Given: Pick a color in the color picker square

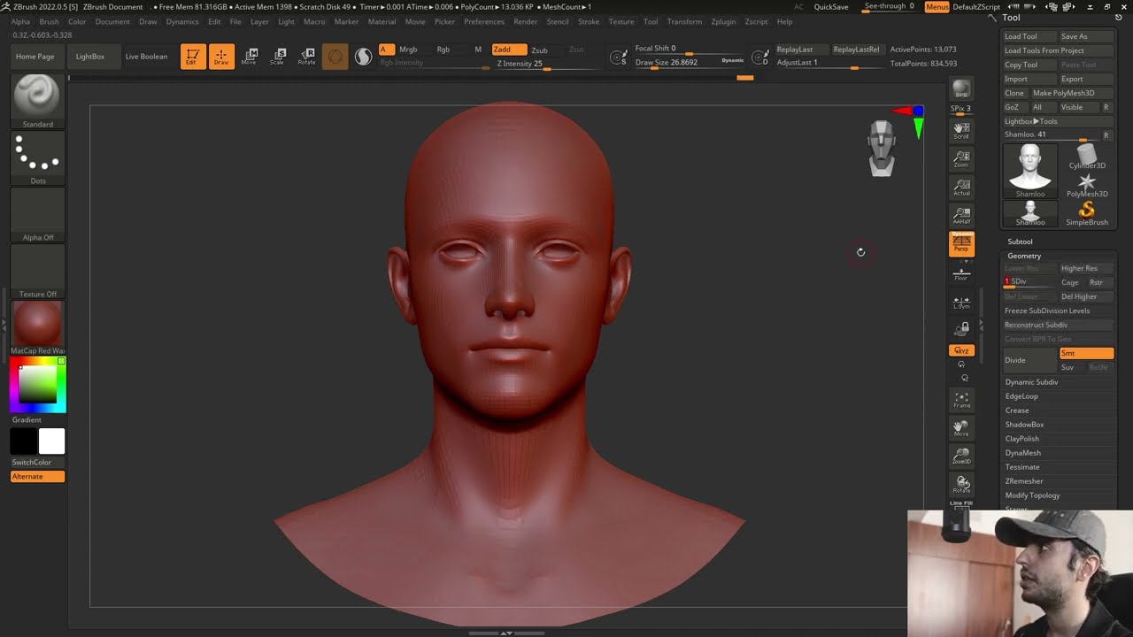Looking at the screenshot, I should pyautogui.click(x=38, y=386).
